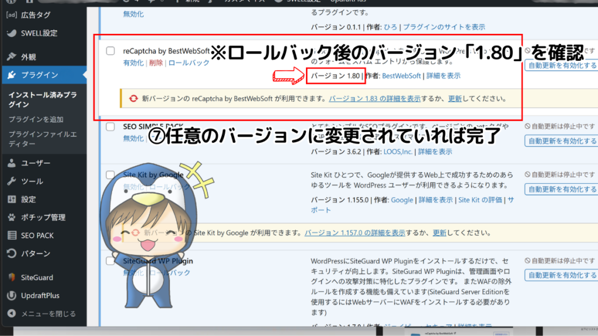Open SiteGuard in the sidebar
The height and width of the screenshot is (336, 598).
click(37, 277)
